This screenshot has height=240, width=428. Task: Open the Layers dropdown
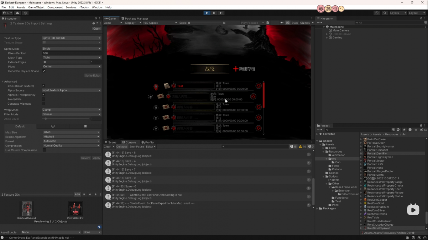(x=398, y=13)
